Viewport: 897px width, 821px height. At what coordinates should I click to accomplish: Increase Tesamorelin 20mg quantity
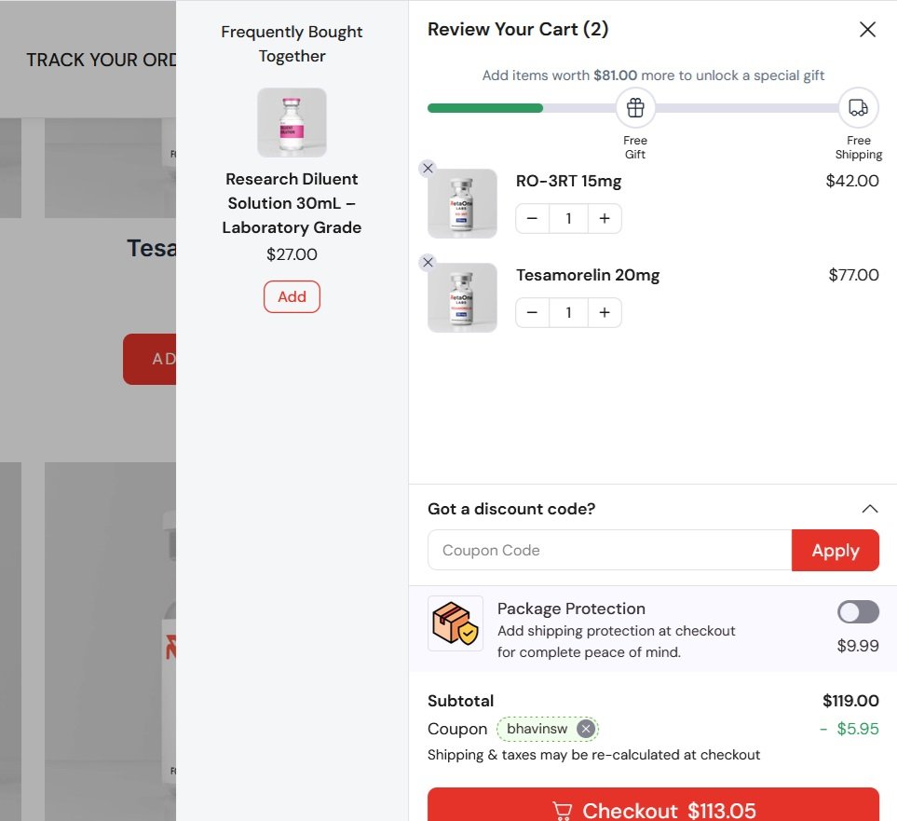[605, 312]
